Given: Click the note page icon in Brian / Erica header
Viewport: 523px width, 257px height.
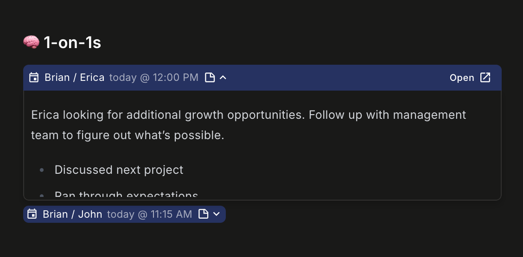Looking at the screenshot, I should click(210, 78).
